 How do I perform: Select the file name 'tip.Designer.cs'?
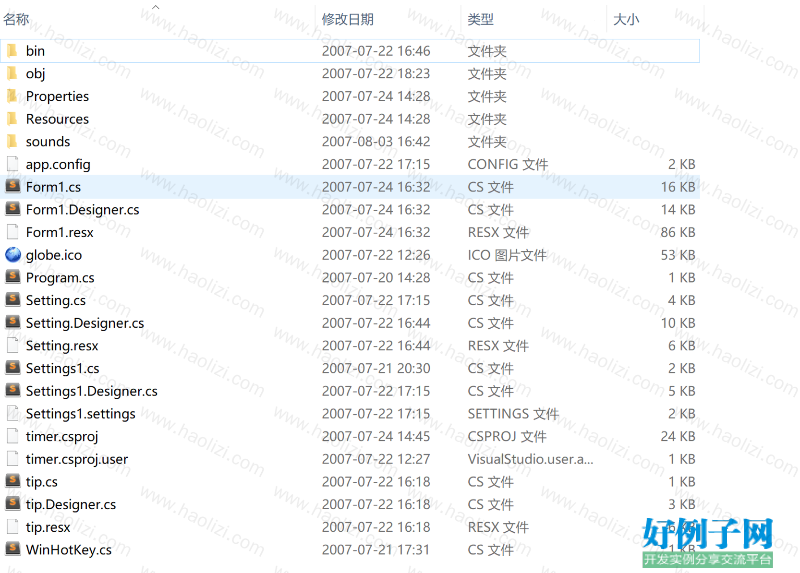coord(71,505)
